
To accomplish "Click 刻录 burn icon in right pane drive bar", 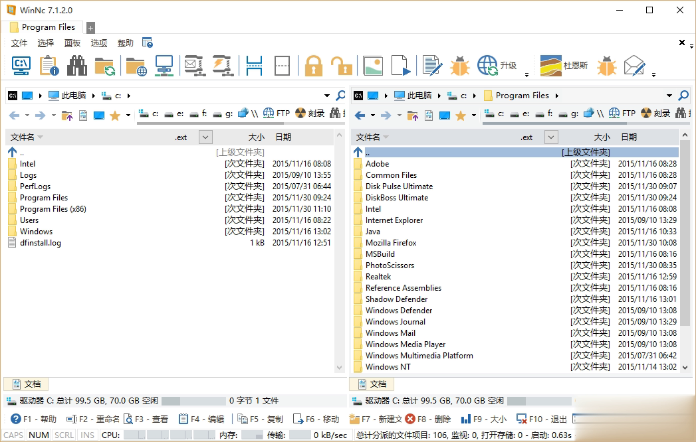I will point(655,113).
